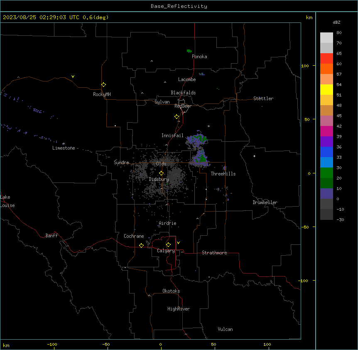
Task: Select the Lacombe label
Action: (x=187, y=79)
